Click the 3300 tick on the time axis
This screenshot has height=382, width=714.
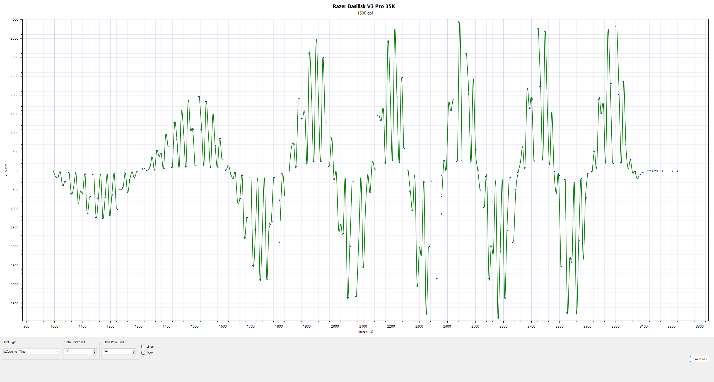(x=699, y=326)
